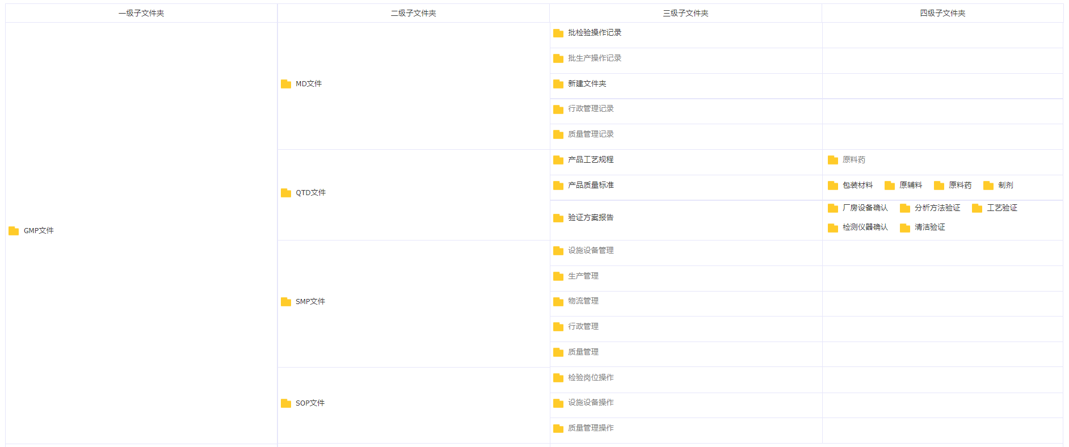
Task: Click 分析方法验证 folder icon
Action: point(905,208)
